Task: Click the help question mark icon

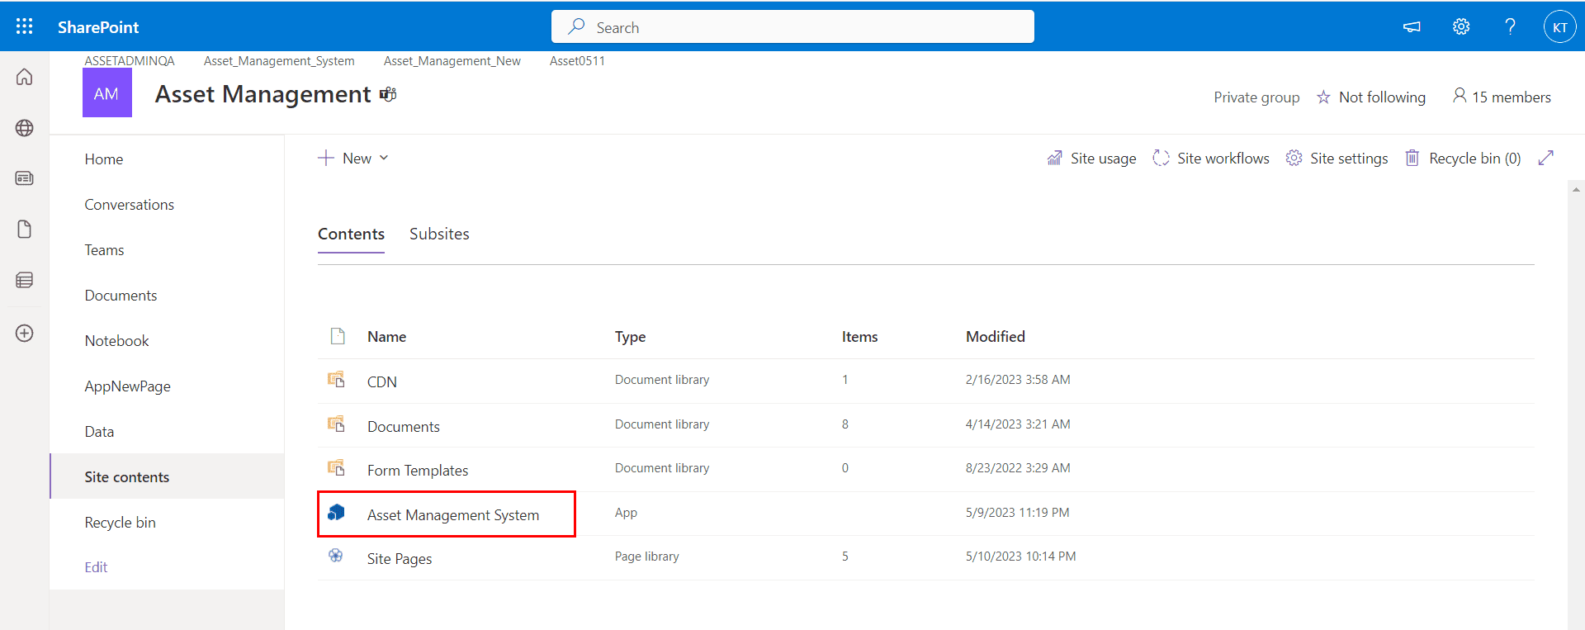Action: coord(1510,26)
